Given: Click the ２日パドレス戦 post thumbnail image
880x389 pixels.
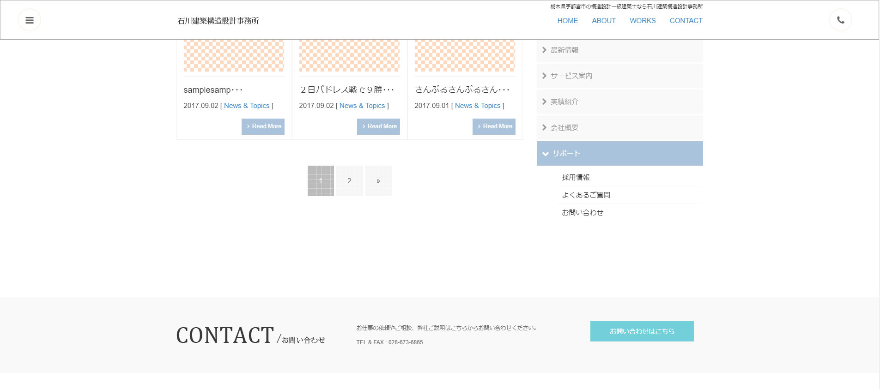Looking at the screenshot, I should pyautogui.click(x=349, y=55).
